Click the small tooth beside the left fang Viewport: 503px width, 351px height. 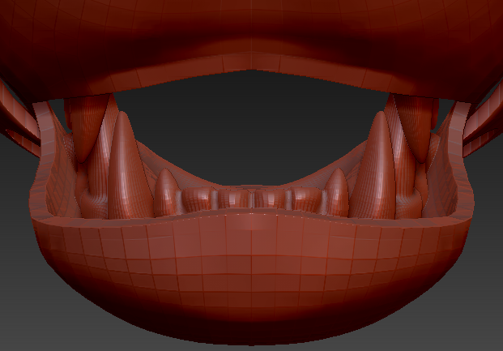tap(166, 195)
